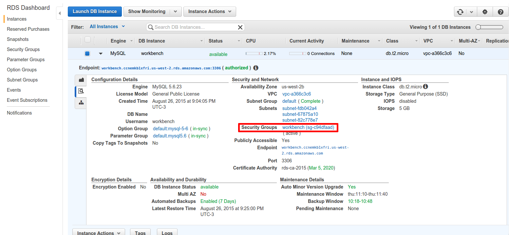
Task: Open Option Groups in the sidebar
Action: [x=22, y=70]
